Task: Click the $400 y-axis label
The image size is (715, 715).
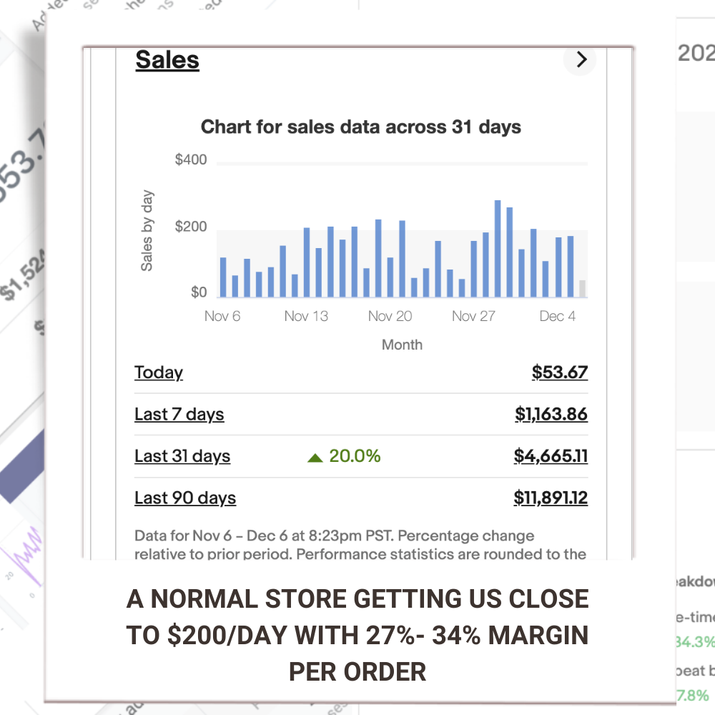Action: (191, 159)
